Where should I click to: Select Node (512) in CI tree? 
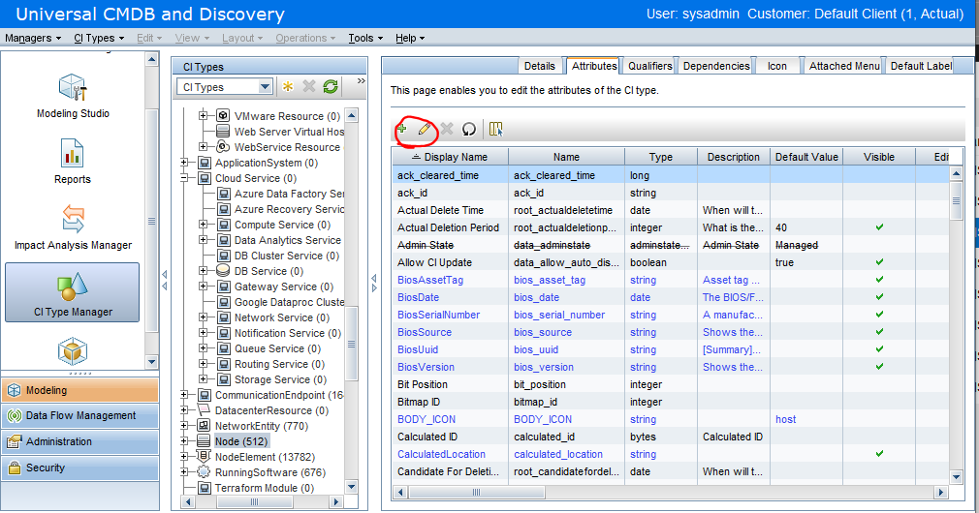(241, 441)
